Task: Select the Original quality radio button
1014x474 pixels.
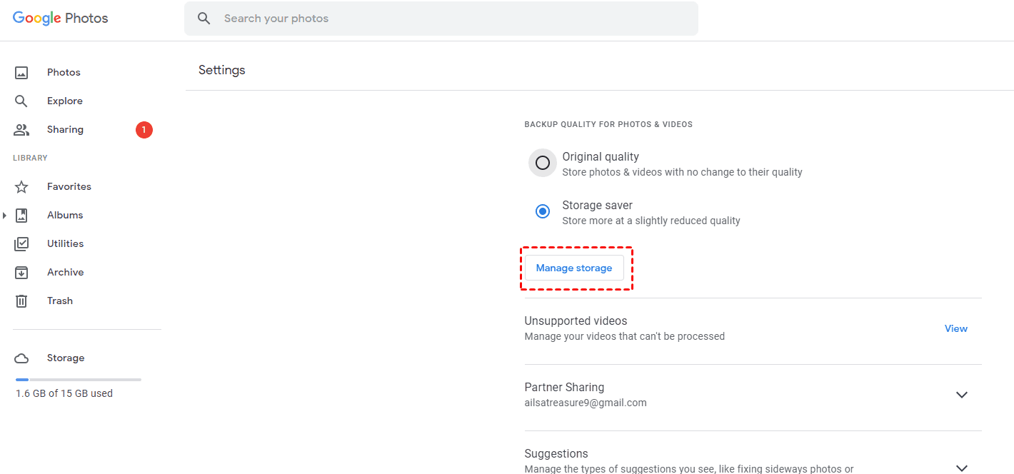Action: (x=543, y=163)
